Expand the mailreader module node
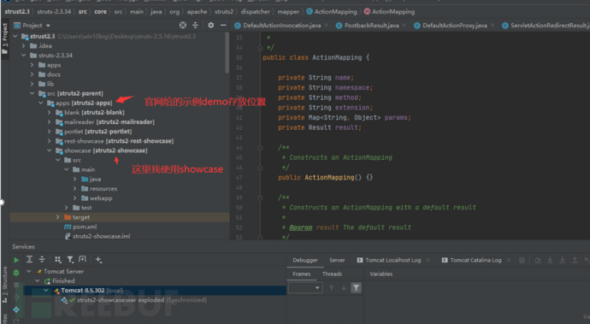This screenshot has width=590, height=324. click(49, 122)
